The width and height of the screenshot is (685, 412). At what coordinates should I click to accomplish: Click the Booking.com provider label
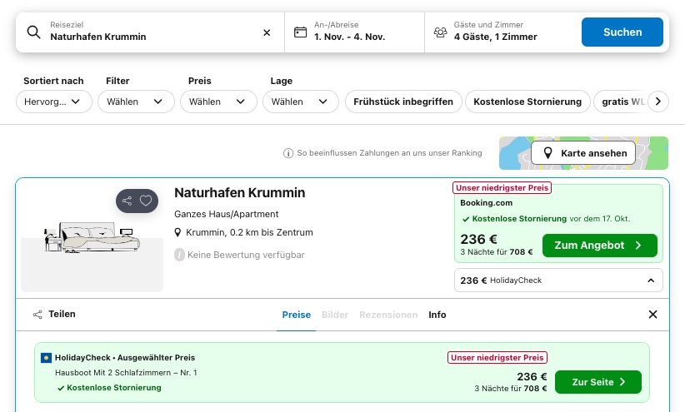click(486, 203)
